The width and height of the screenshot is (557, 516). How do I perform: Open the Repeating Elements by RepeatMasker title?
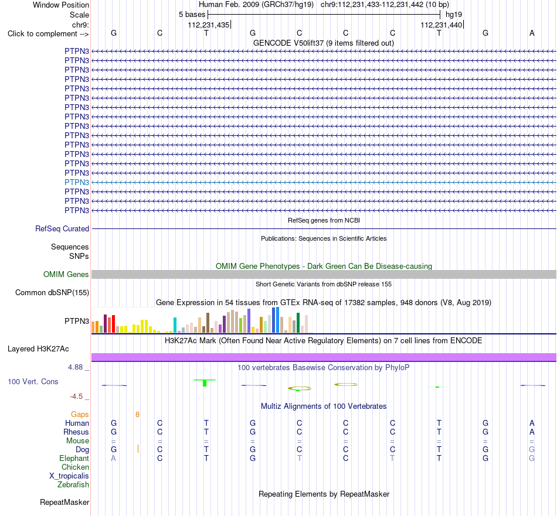click(x=324, y=494)
